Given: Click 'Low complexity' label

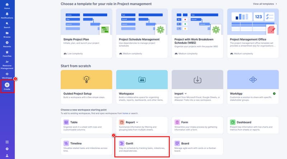Looking at the screenshot, I should click(75, 54).
